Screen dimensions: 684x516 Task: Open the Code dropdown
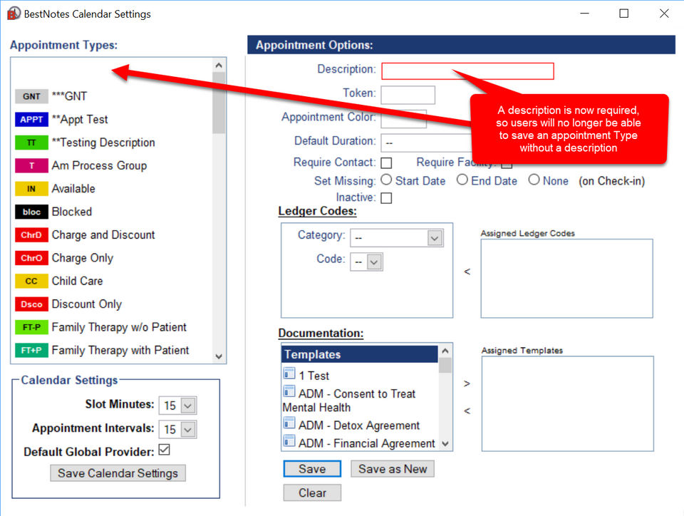pos(366,262)
